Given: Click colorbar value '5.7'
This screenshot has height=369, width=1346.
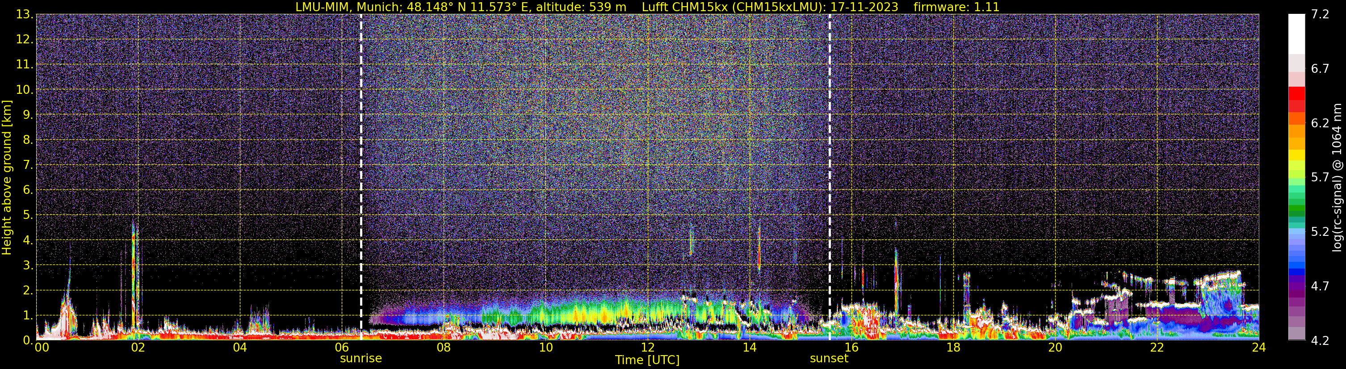Looking at the screenshot, I should pos(1320,178).
